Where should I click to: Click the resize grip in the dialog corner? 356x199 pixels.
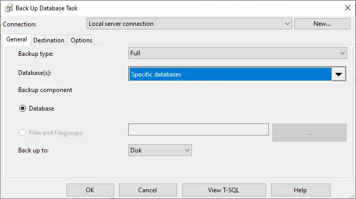(x=352, y=196)
